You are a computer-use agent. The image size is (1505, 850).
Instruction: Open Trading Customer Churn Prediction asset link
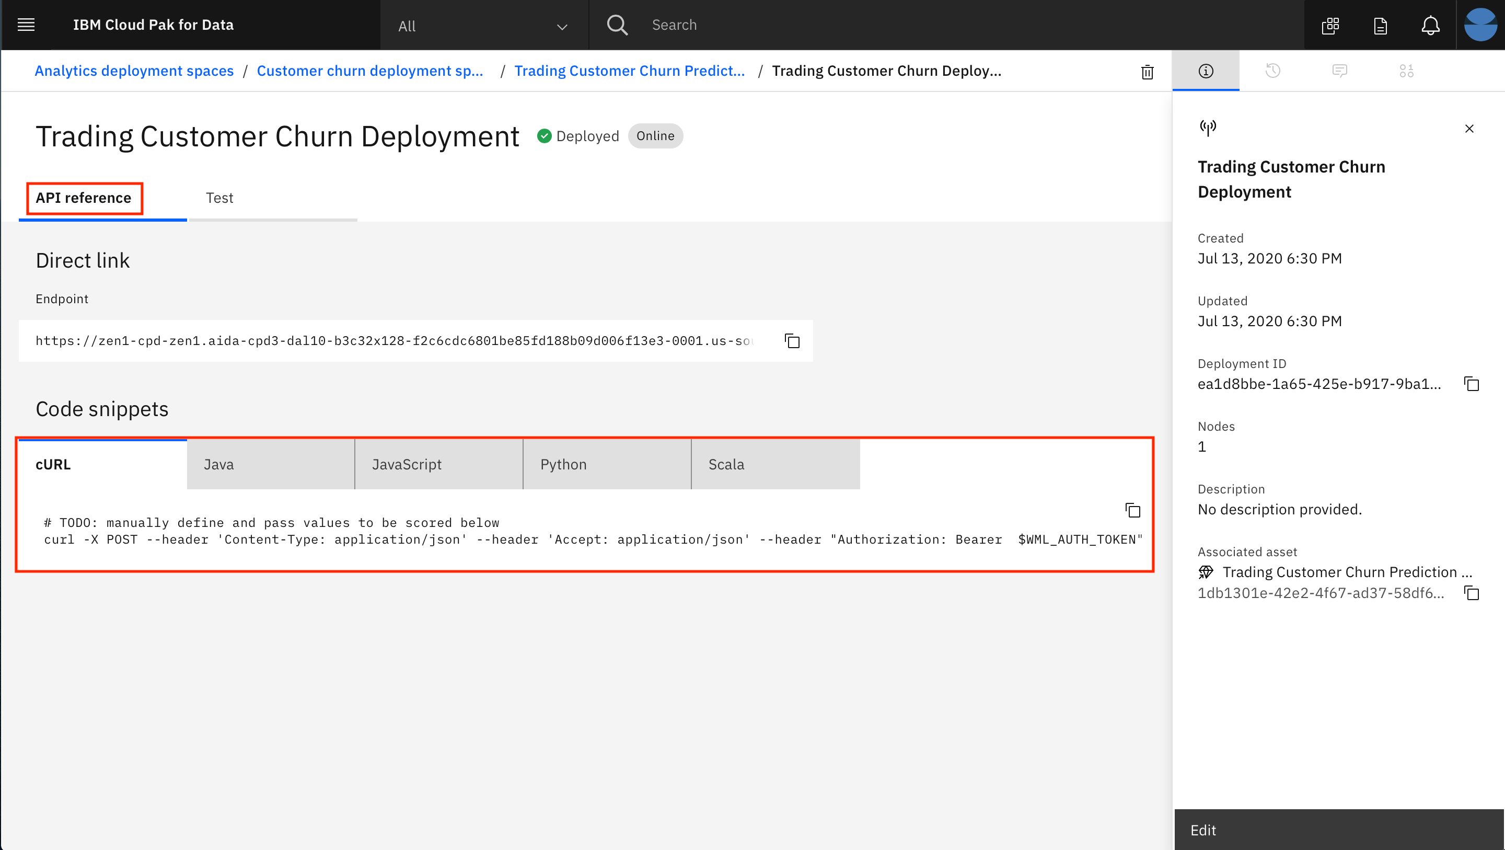click(1346, 572)
